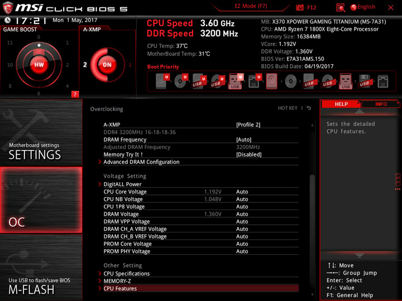Screen dimensions: 402x301
Task: Select the DRAM VPP Voltage row
Action: [201, 221]
